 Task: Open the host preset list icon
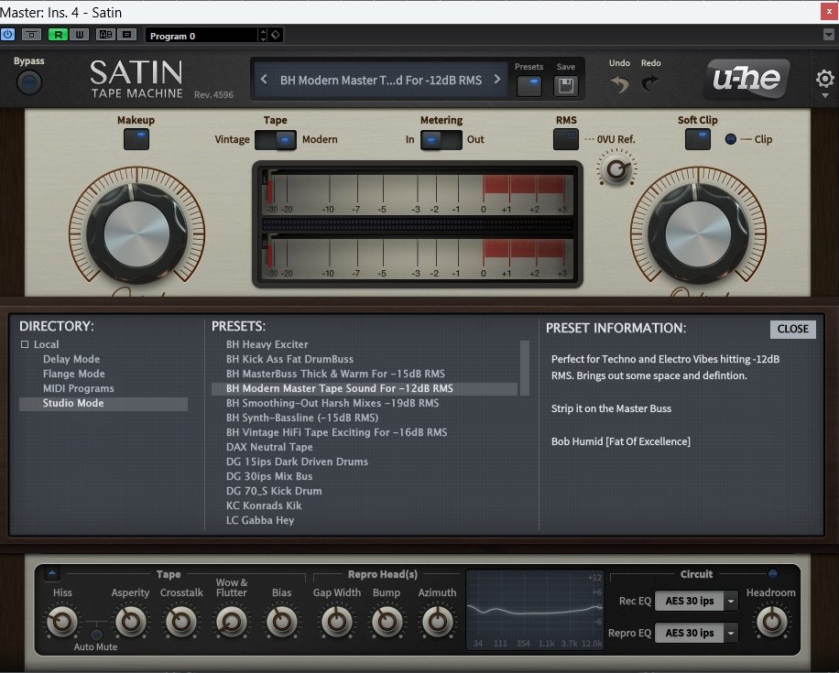pos(126,35)
